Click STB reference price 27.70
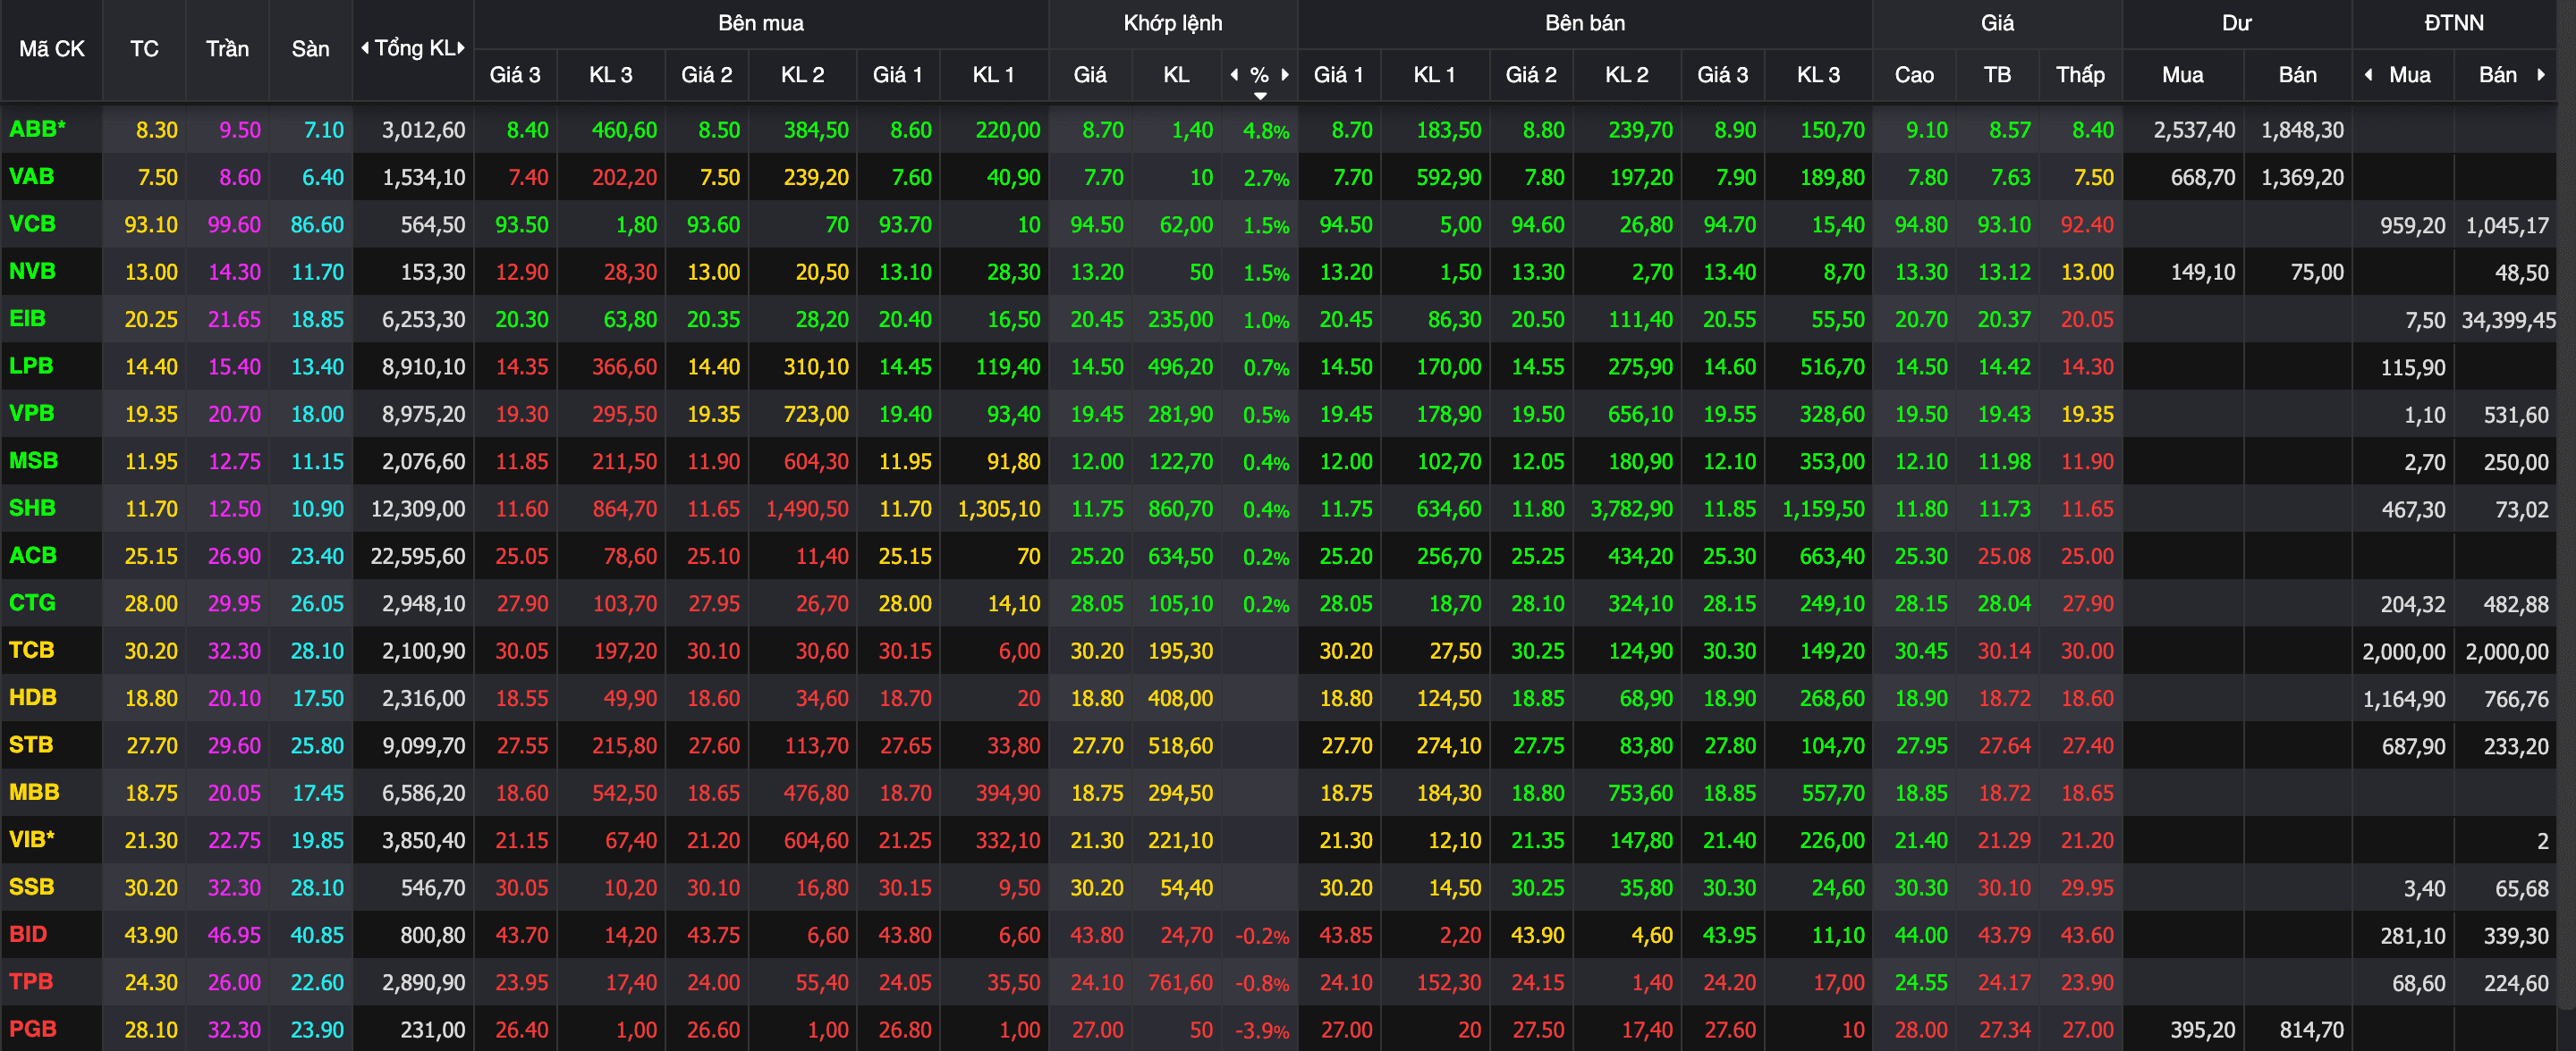2576x1051 pixels. [x=151, y=746]
